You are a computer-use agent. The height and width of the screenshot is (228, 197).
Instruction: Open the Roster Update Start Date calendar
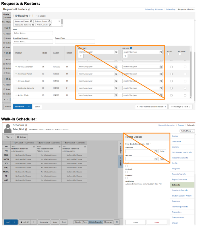pyautogui.click(x=156, y=151)
